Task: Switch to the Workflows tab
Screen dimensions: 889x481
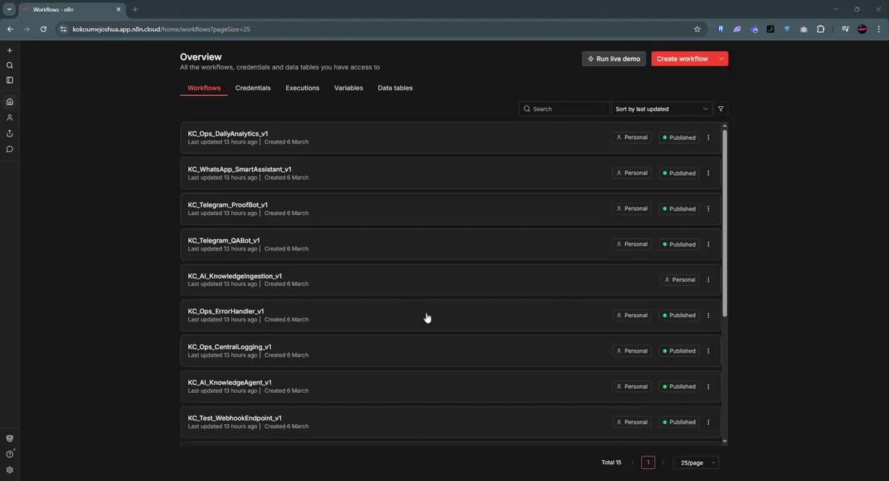Action: (x=204, y=88)
